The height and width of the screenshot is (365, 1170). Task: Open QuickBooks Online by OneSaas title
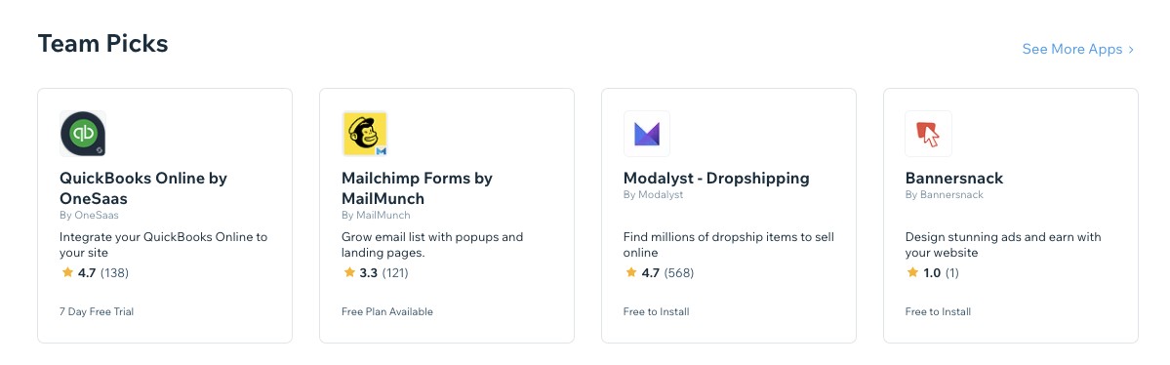143,188
